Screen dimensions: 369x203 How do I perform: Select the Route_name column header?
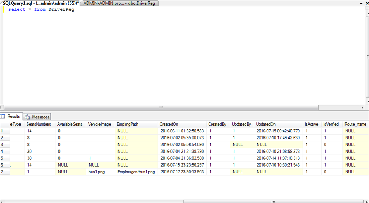coord(355,124)
